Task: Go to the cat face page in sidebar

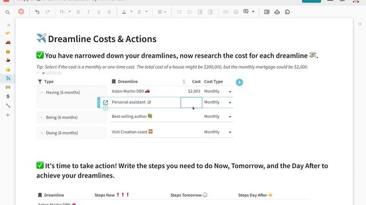Action: (8, 51)
